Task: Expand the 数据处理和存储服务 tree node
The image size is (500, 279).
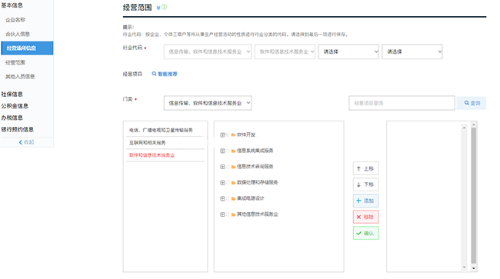Action: pyautogui.click(x=222, y=182)
